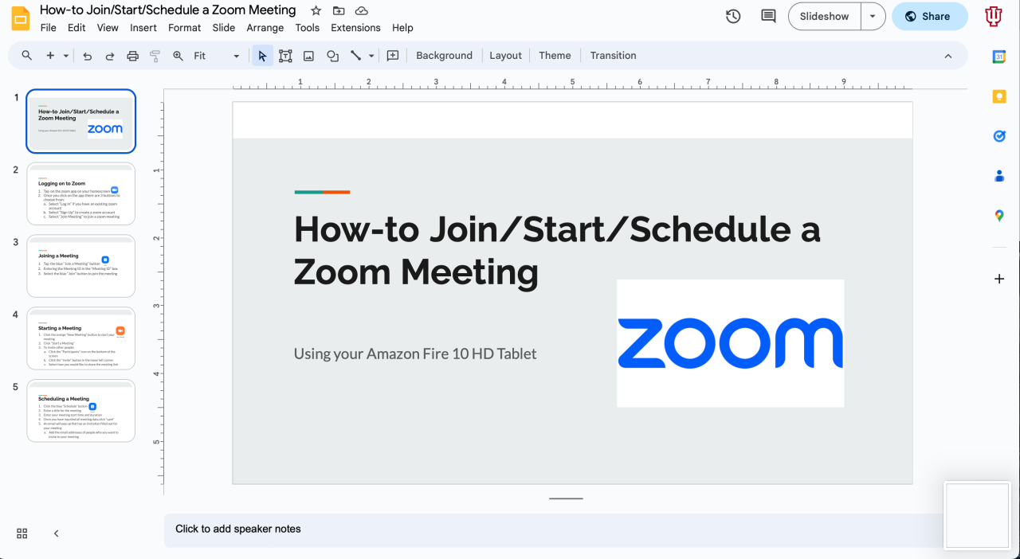Insert a shape
Image resolution: width=1020 pixels, height=559 pixels.
332,56
